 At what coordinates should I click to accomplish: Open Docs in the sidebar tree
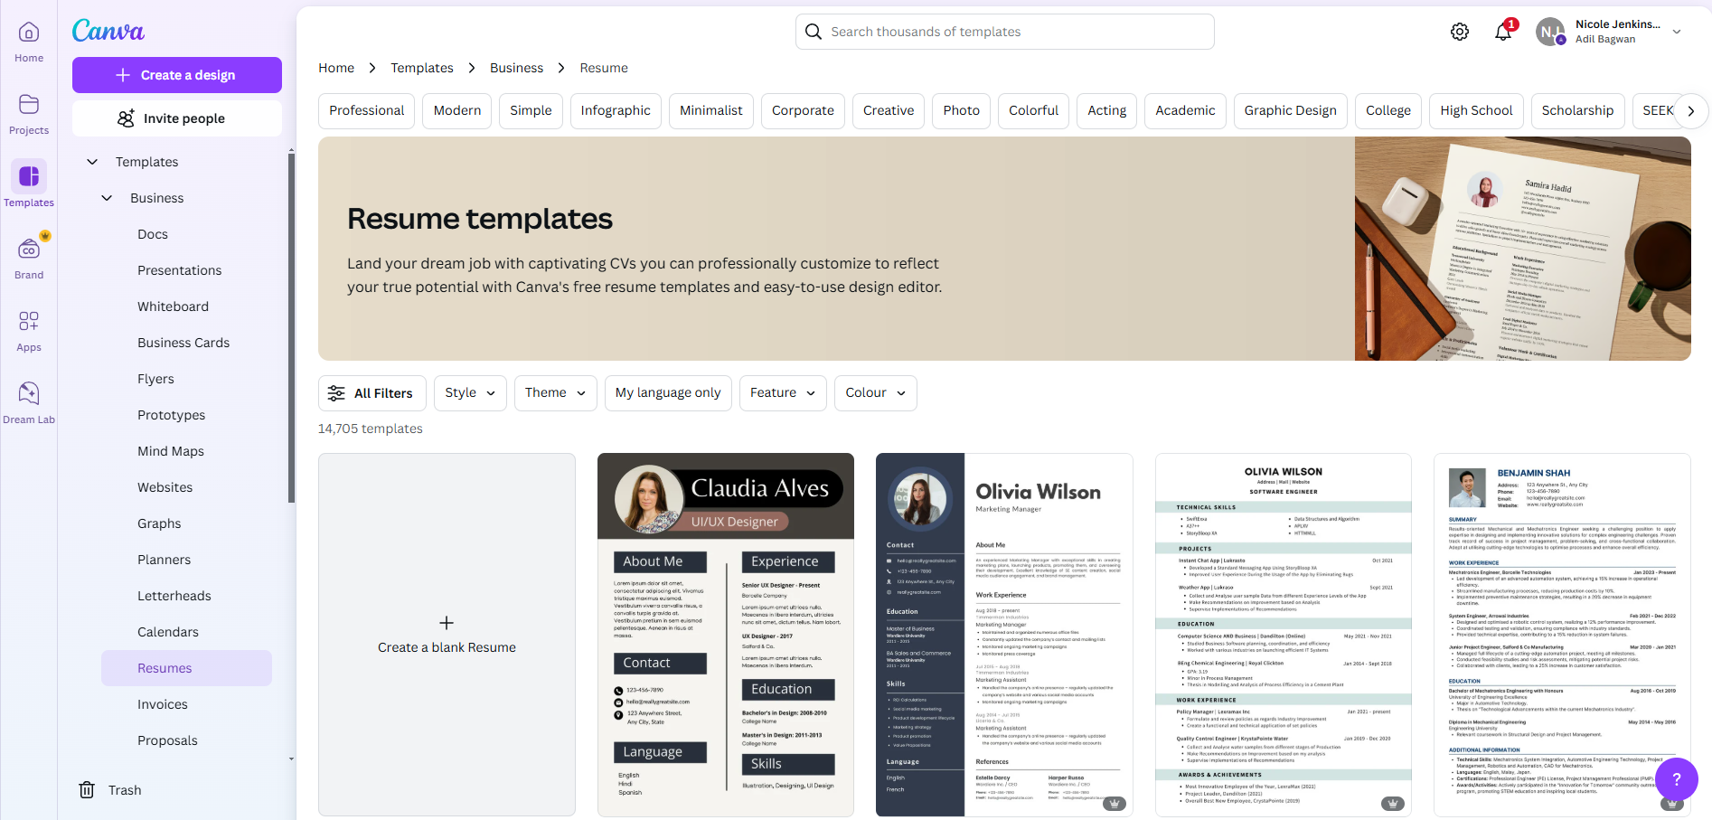pyautogui.click(x=153, y=234)
